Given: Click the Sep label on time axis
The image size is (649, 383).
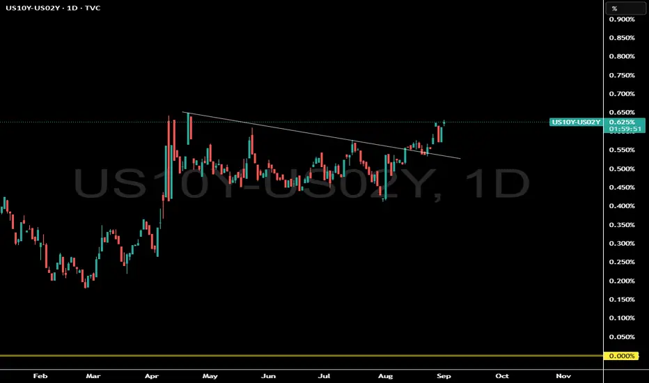Looking at the screenshot, I should click(x=444, y=376).
